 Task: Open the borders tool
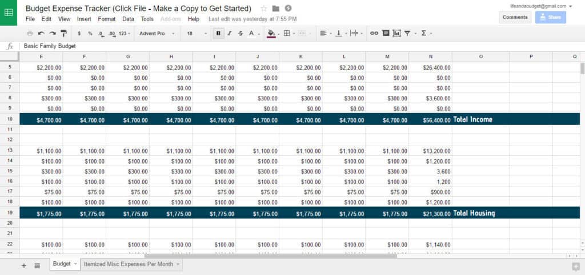coord(287,34)
